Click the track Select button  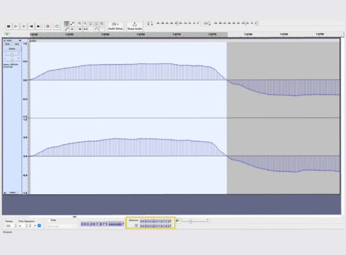coord(13,193)
